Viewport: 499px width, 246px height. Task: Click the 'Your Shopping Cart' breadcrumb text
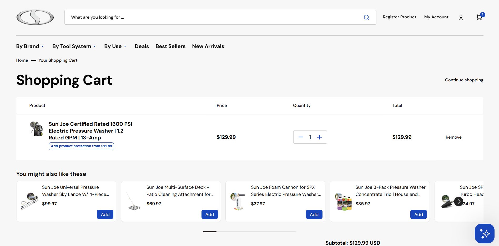click(x=58, y=60)
